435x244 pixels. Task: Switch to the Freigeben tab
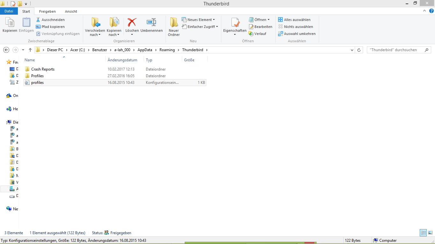(x=47, y=11)
